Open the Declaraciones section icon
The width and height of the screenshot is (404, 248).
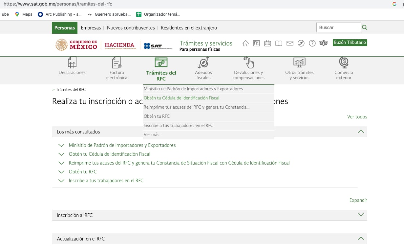pos(72,62)
